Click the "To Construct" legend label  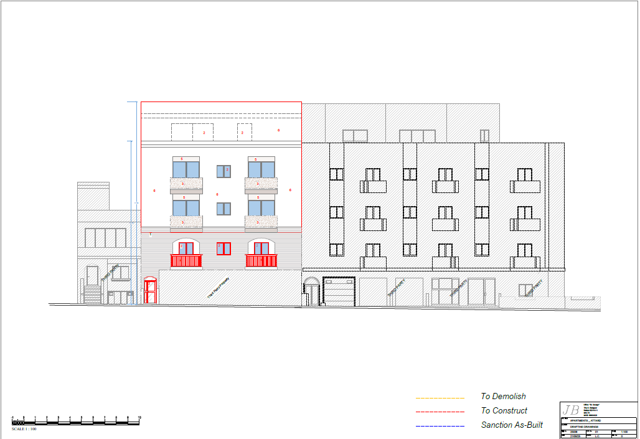[504, 411]
